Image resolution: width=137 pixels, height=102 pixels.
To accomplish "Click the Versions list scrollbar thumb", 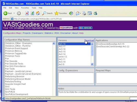I will point(92,51).
